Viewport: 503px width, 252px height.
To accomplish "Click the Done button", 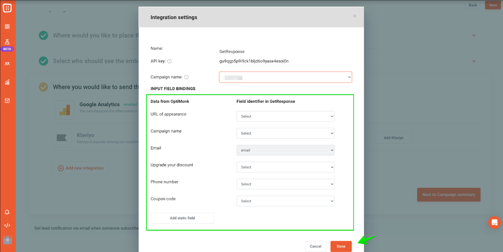I will (341, 246).
